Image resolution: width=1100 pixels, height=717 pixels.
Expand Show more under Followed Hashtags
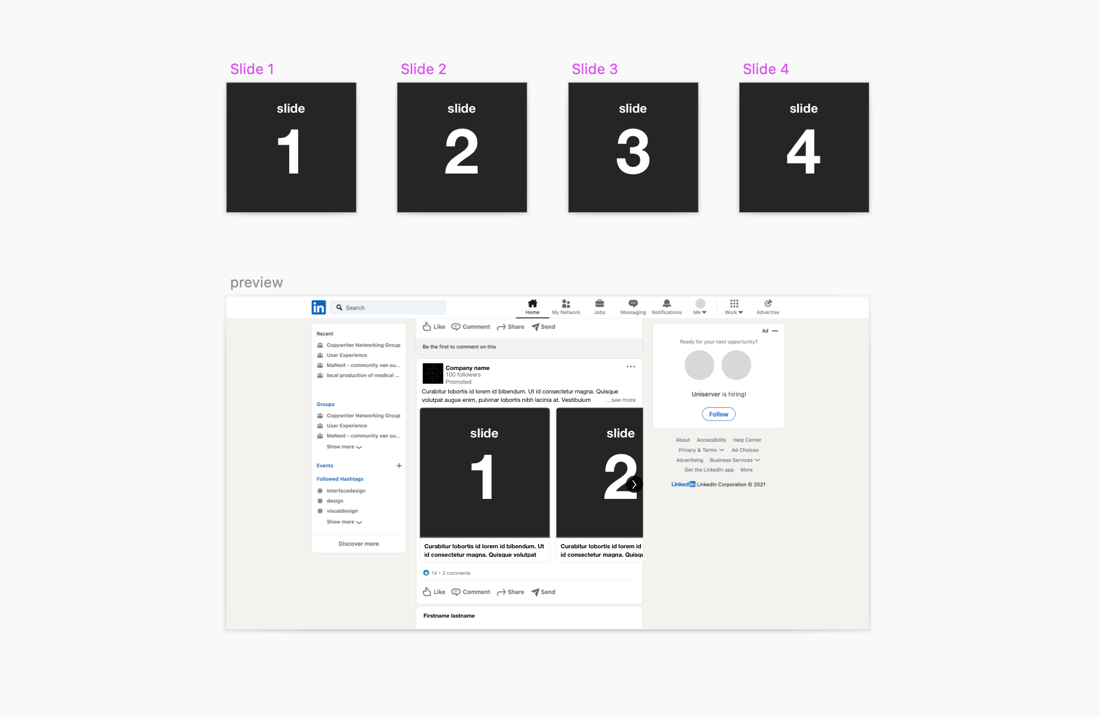[x=344, y=522]
